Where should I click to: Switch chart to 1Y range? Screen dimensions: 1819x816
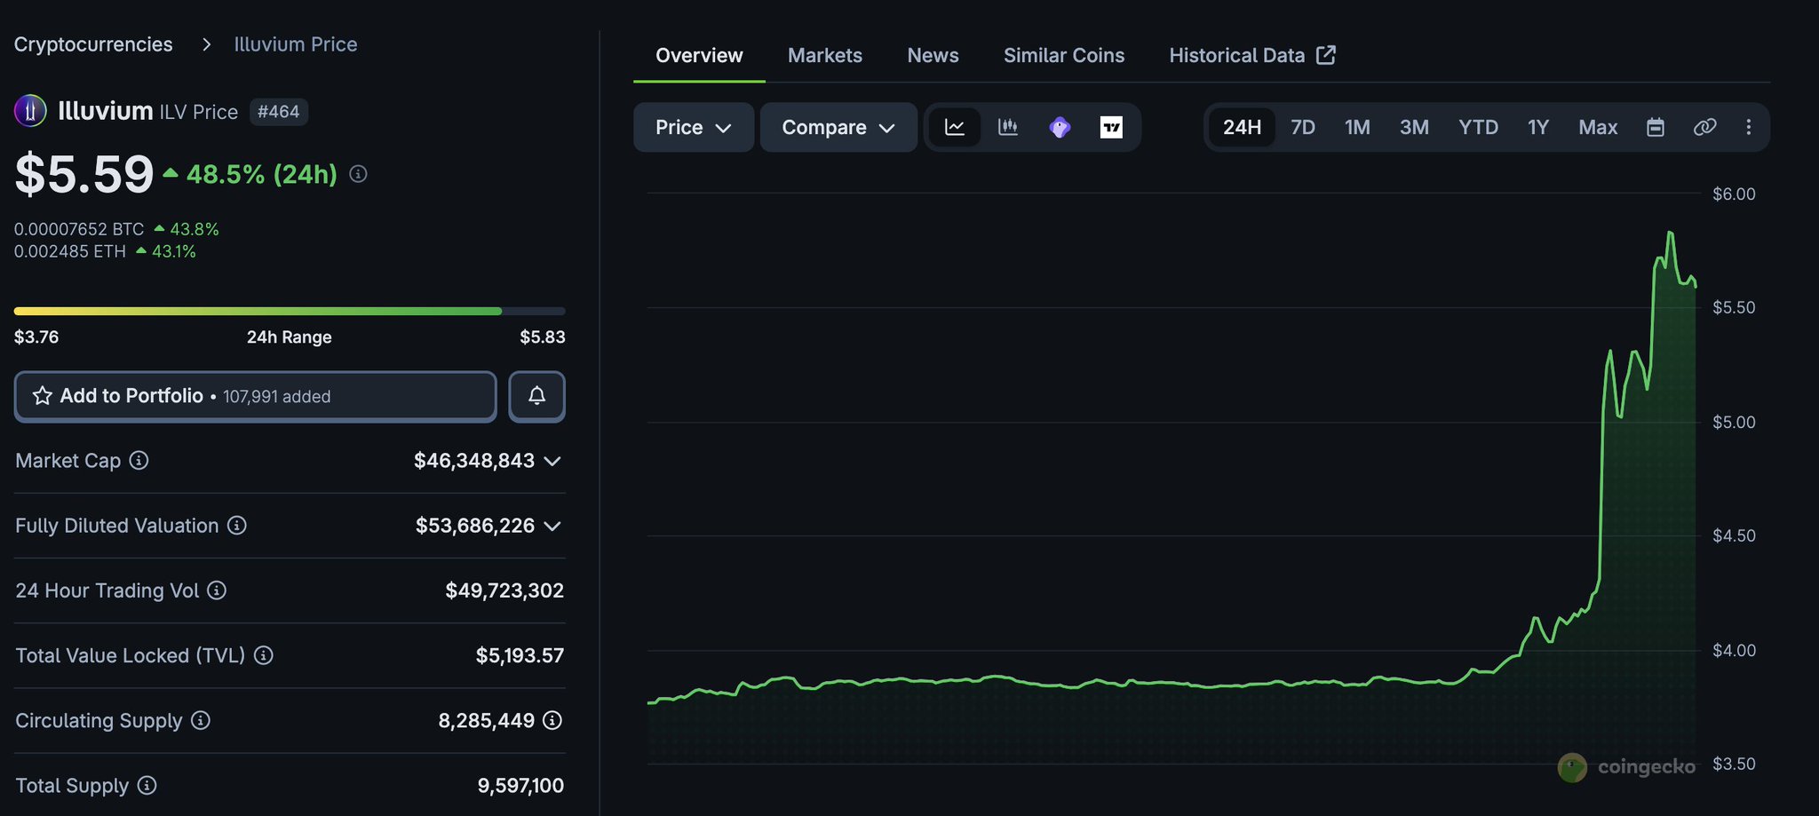coord(1537,127)
